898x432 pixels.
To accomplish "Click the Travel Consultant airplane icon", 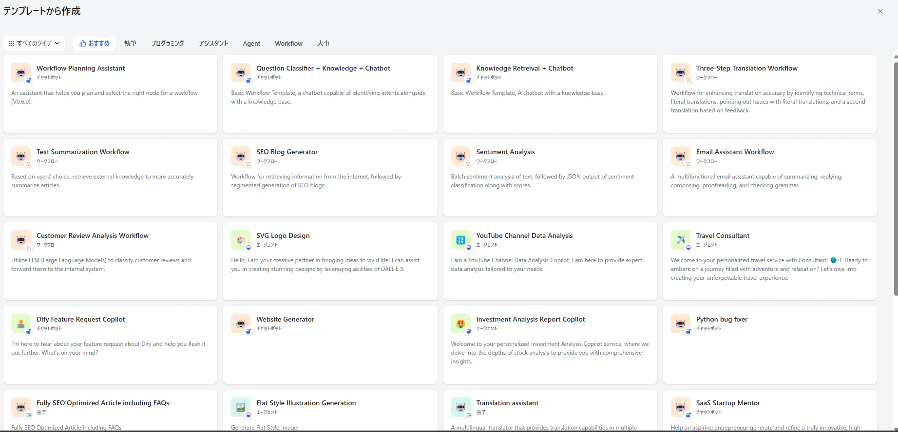I will tap(681, 240).
